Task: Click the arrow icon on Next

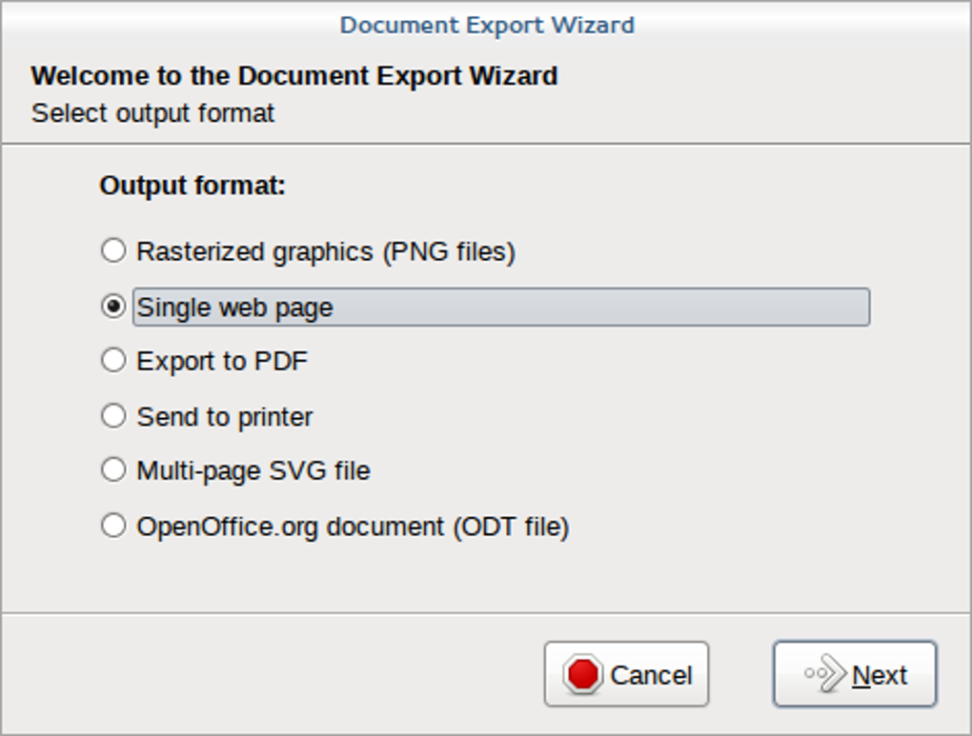Action: [x=825, y=674]
